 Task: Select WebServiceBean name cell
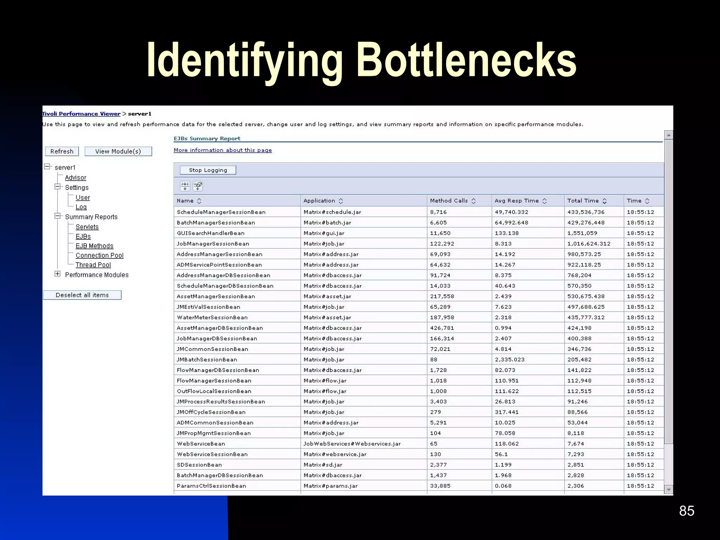click(x=237, y=444)
